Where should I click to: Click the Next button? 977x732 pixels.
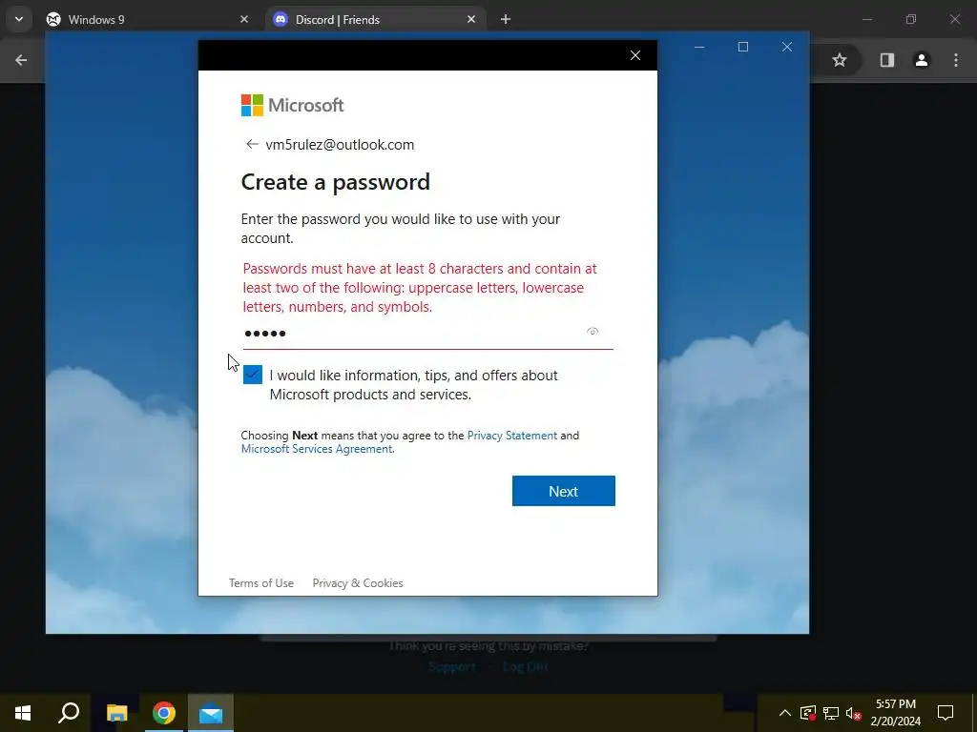[563, 491]
